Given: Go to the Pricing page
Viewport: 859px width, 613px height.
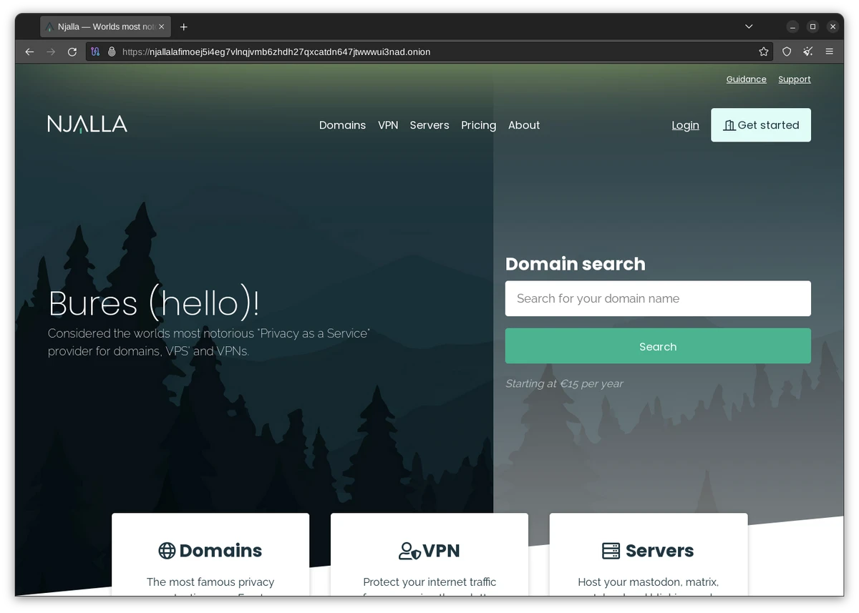Looking at the screenshot, I should click(x=478, y=125).
